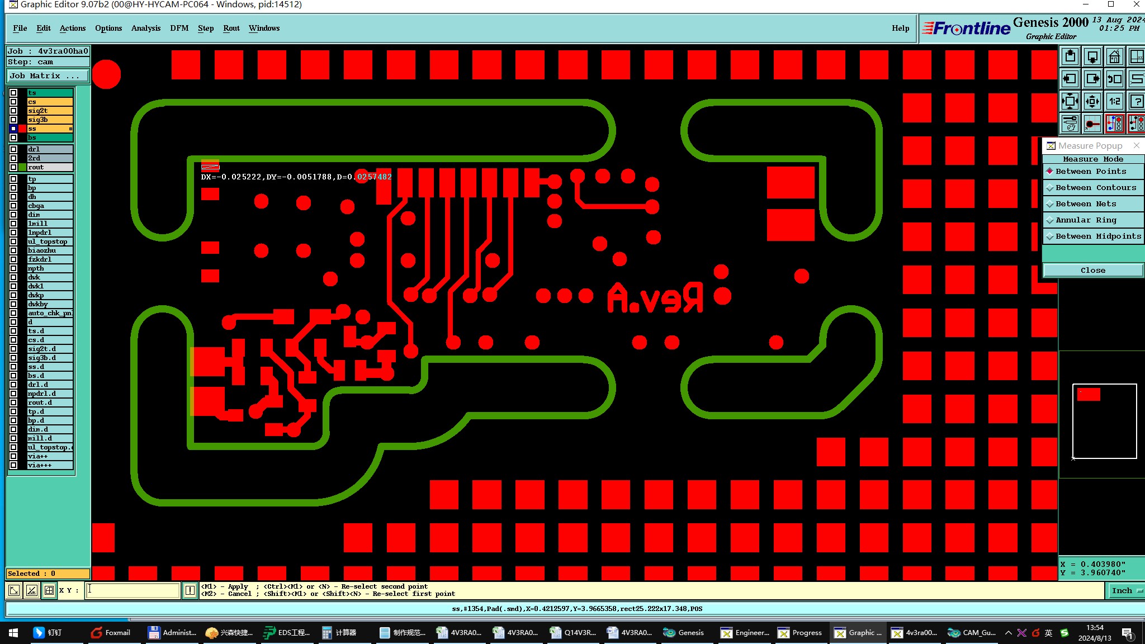Click the Home view icon
The width and height of the screenshot is (1145, 644).
[x=1114, y=57]
